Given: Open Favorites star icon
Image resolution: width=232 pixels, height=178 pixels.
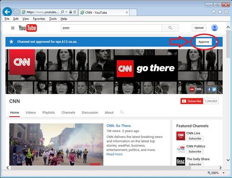Looking at the screenshot, I should [x=220, y=12].
